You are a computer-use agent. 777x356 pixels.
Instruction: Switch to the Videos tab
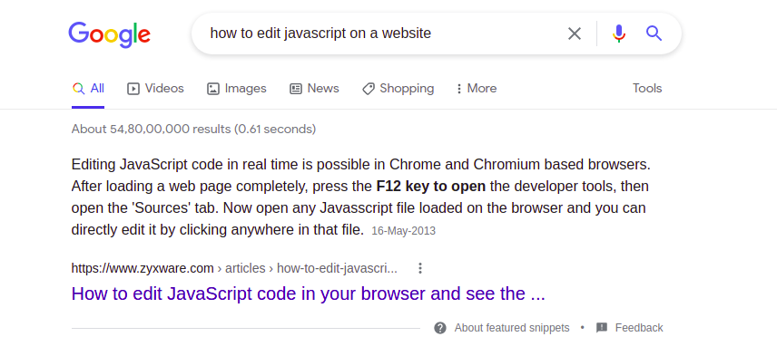155,89
